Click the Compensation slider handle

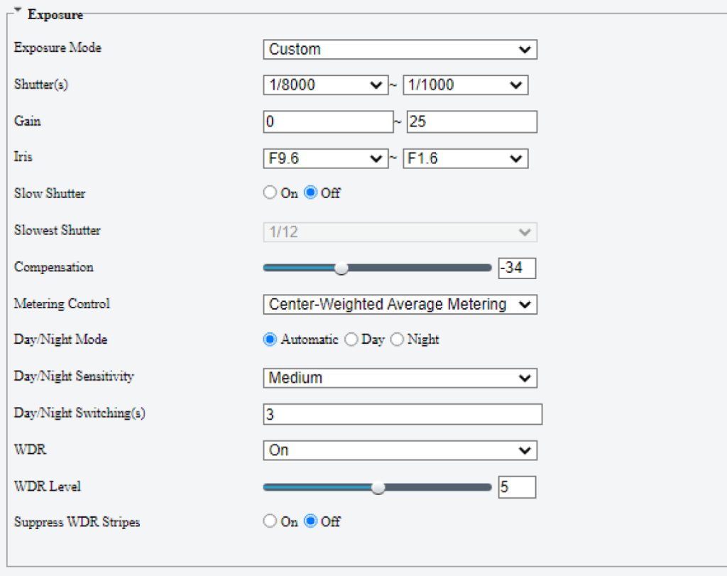pyautogui.click(x=341, y=268)
